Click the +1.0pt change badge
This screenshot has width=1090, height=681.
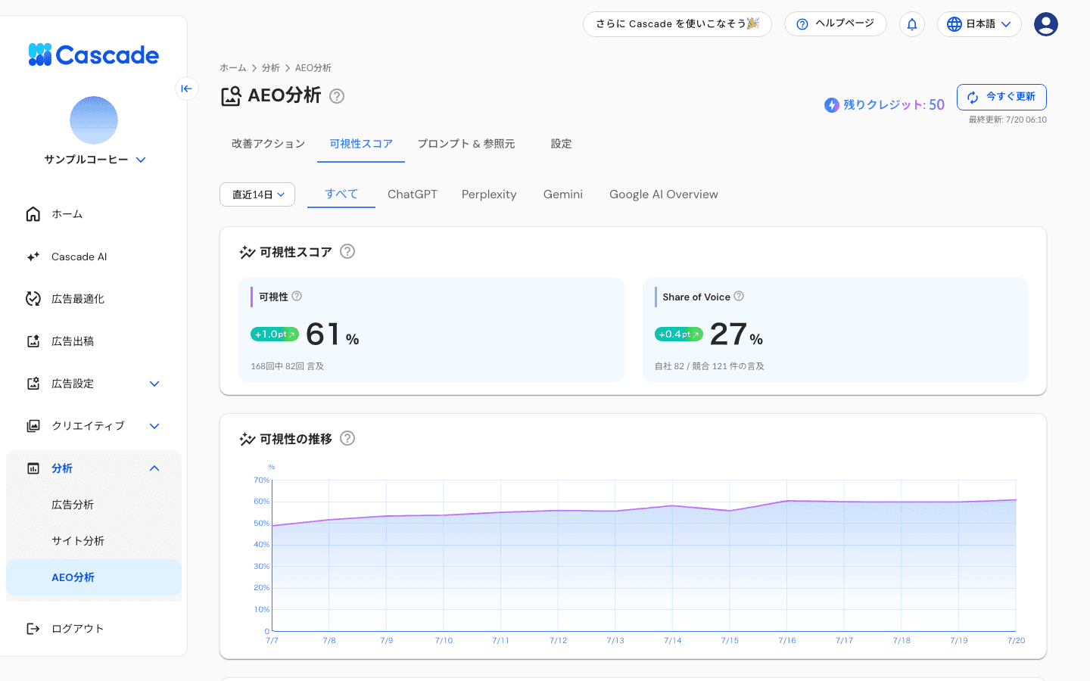click(275, 334)
